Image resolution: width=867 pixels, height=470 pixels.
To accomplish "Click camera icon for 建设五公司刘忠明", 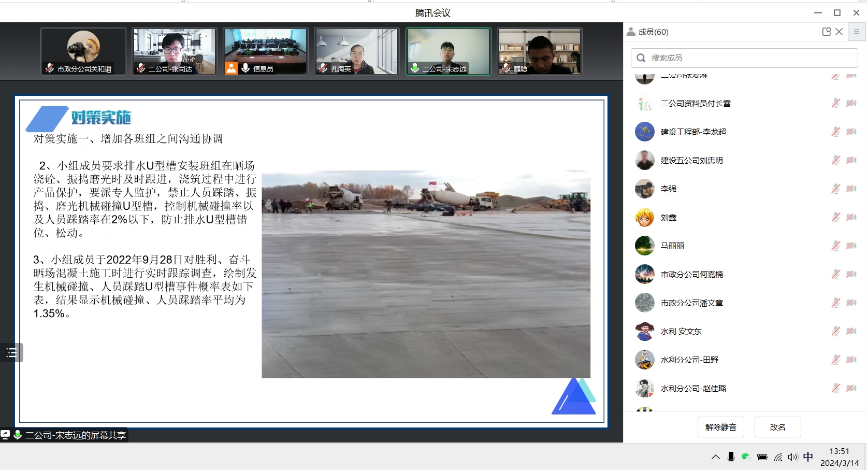I will pos(851,160).
